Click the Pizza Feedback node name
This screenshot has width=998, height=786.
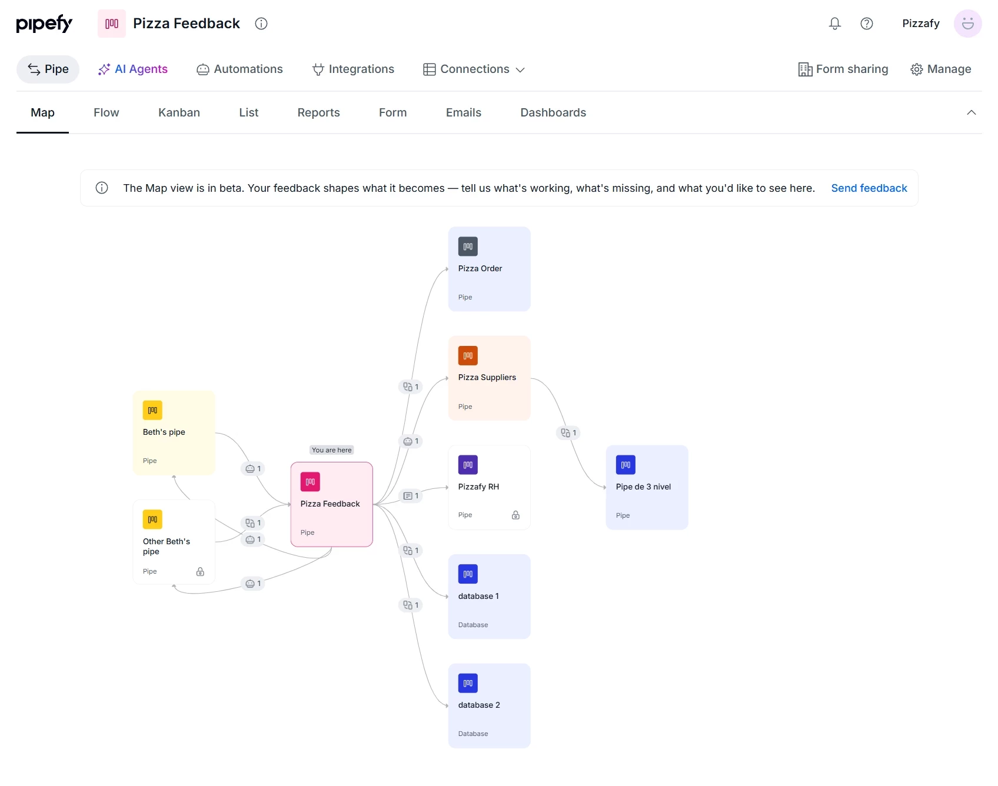pos(330,504)
